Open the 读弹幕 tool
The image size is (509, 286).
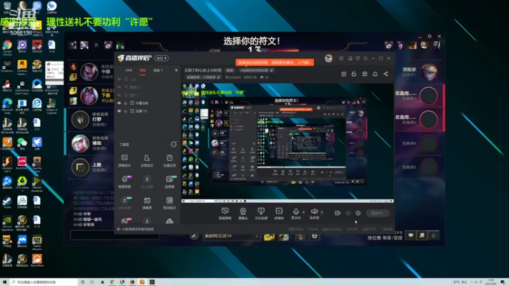(x=169, y=182)
